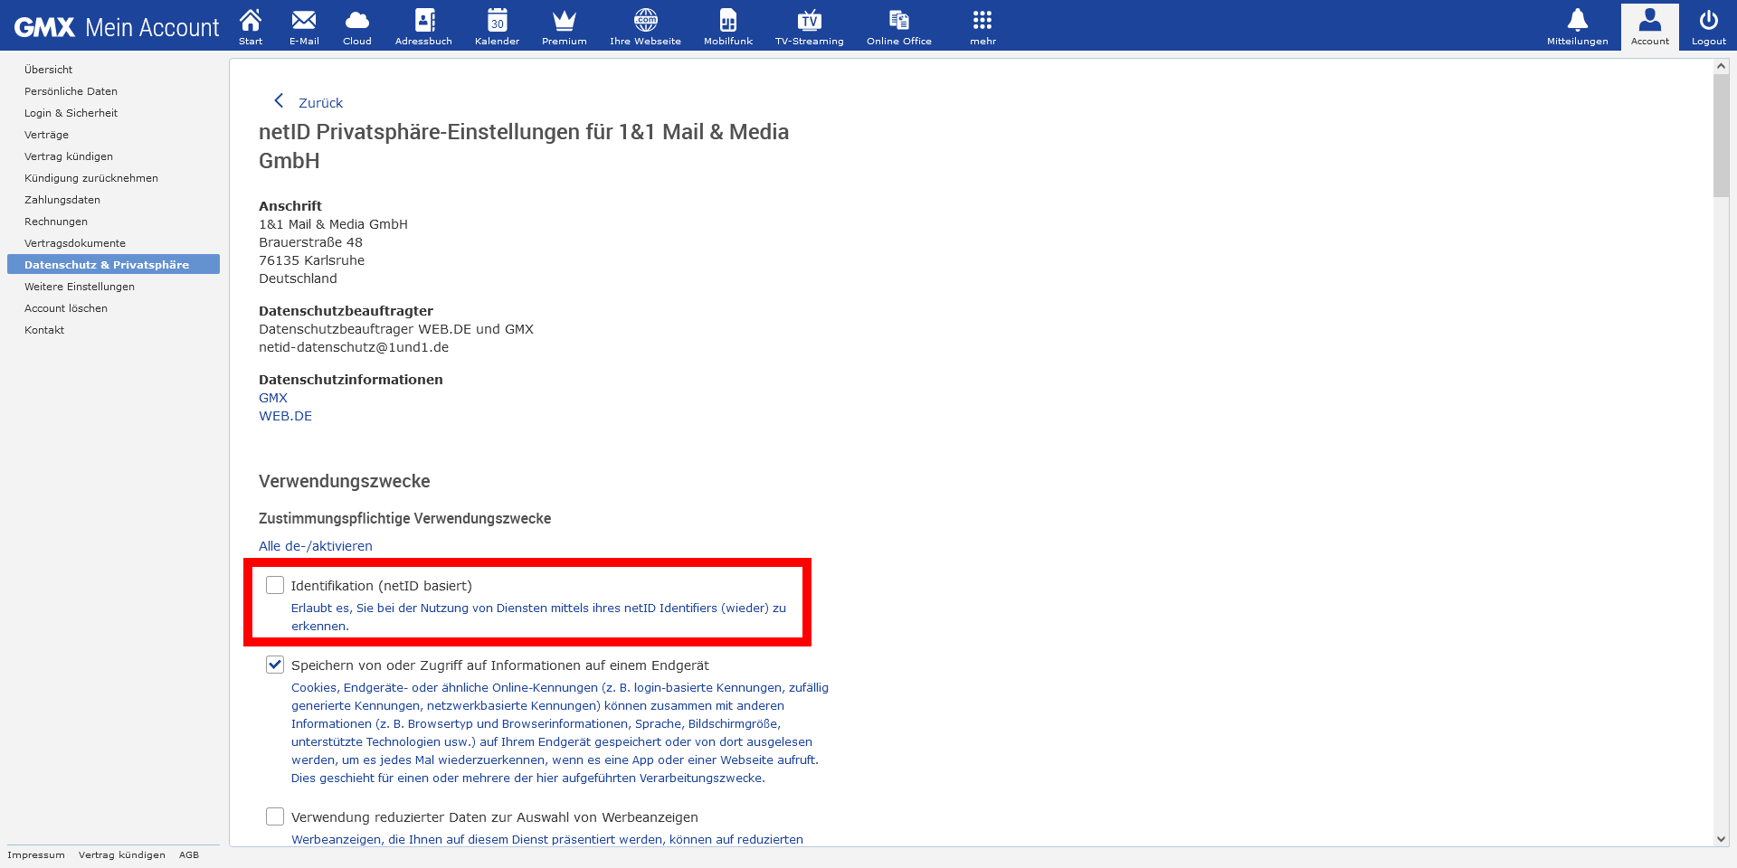This screenshot has width=1737, height=868.
Task: Open the Kalender
Action: pyautogui.click(x=496, y=26)
